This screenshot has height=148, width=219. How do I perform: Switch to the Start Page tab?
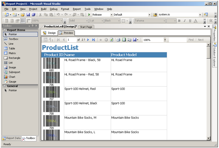point(86,27)
